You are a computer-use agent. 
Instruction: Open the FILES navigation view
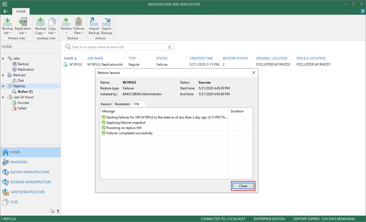30,202
